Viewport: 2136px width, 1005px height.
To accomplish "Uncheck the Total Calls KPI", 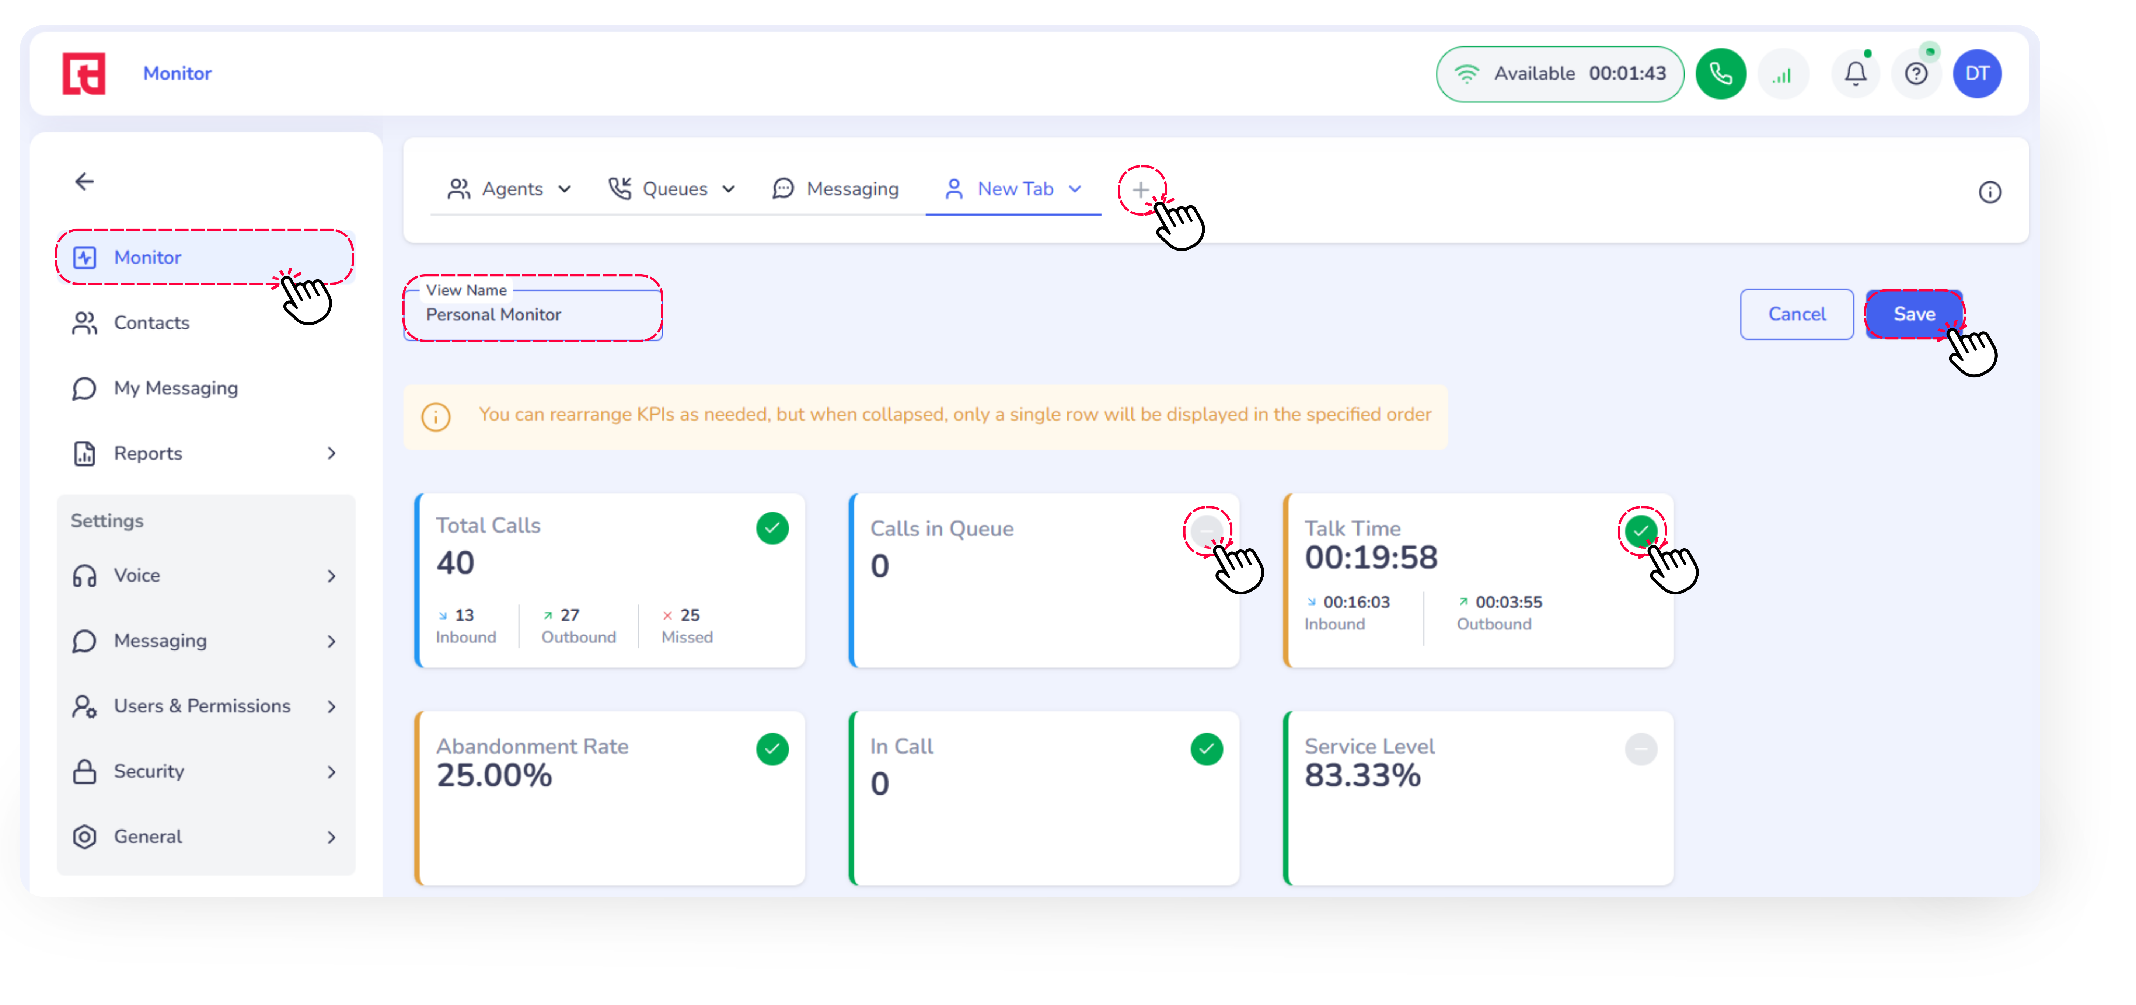I will [772, 528].
